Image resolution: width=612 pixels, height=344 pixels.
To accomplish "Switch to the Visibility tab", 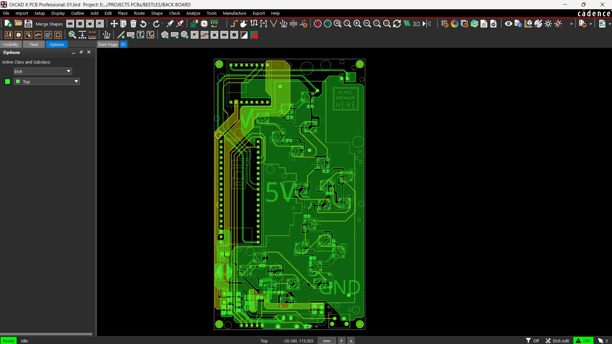I will click(x=11, y=44).
